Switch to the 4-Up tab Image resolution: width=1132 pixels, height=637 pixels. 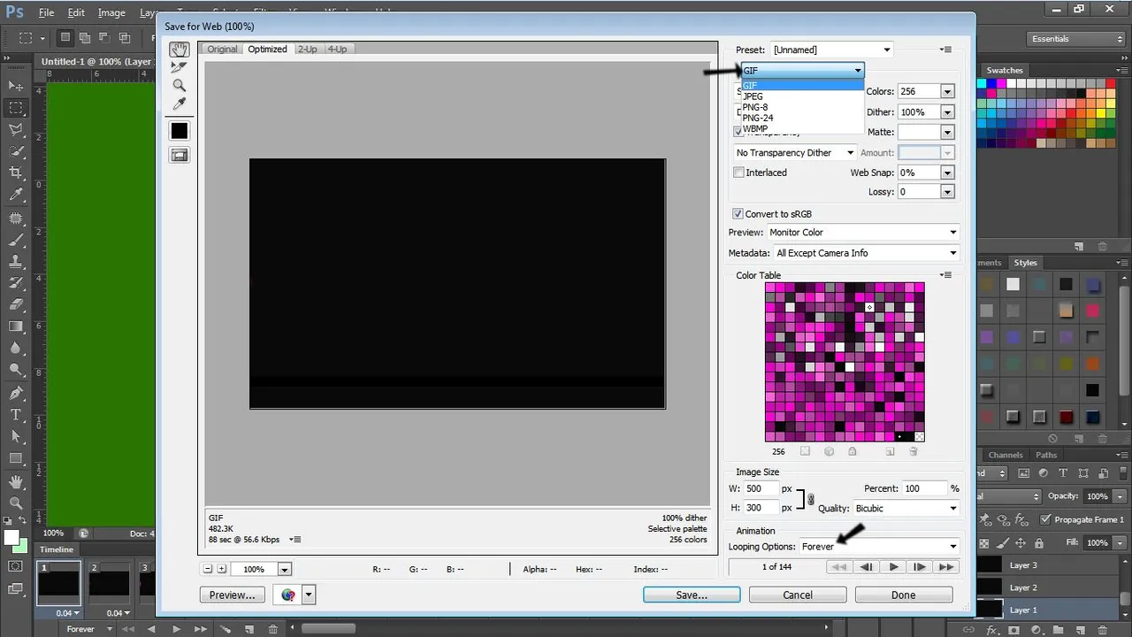337,50
